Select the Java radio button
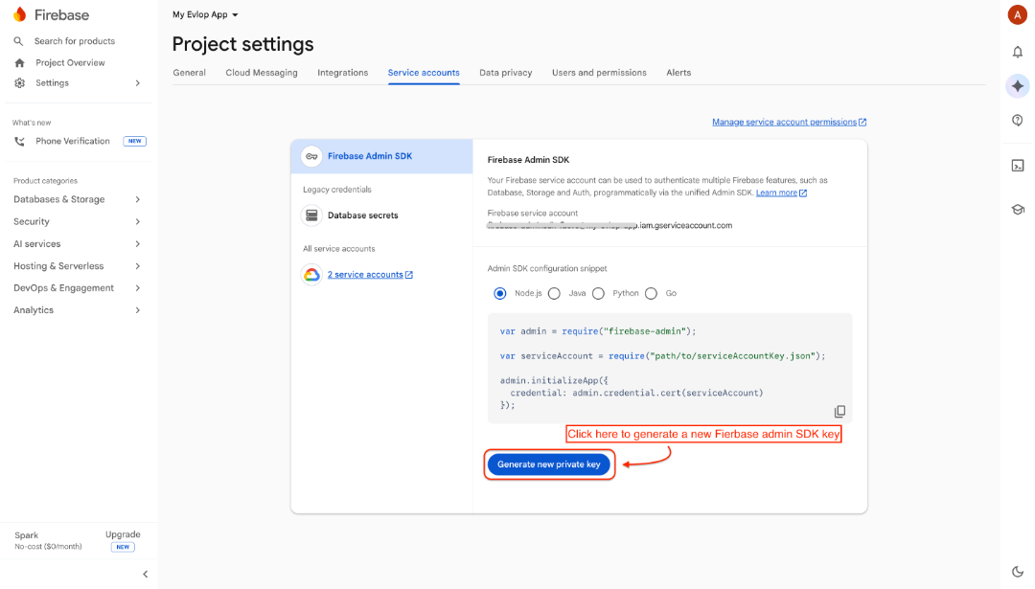 (x=554, y=293)
